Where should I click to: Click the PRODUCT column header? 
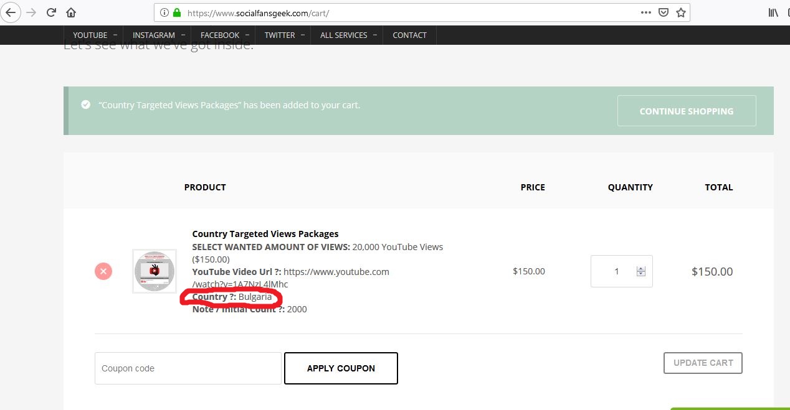click(205, 187)
